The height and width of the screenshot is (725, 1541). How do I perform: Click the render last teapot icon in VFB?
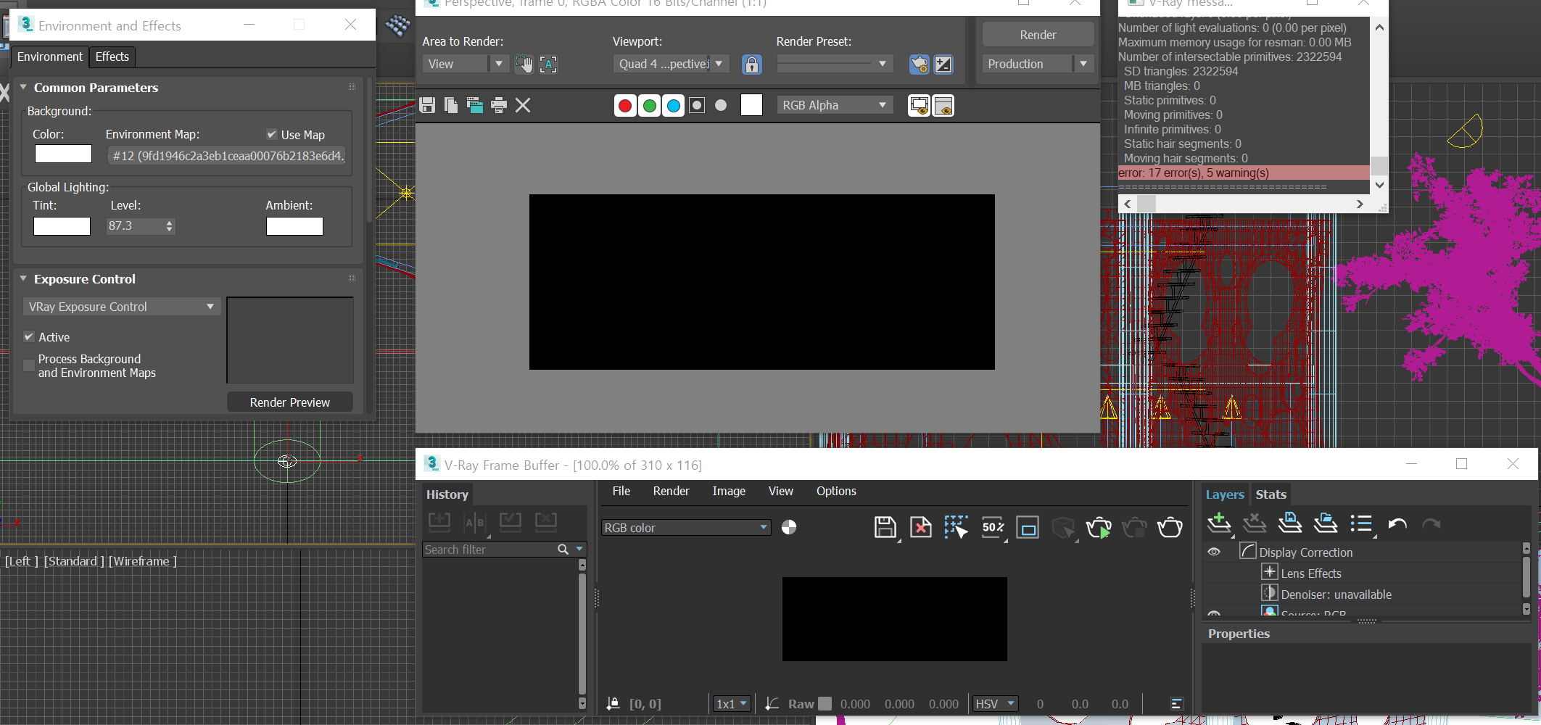[1170, 527]
